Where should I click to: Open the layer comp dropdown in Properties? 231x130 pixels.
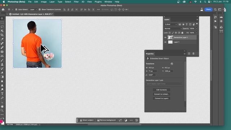click(164, 84)
